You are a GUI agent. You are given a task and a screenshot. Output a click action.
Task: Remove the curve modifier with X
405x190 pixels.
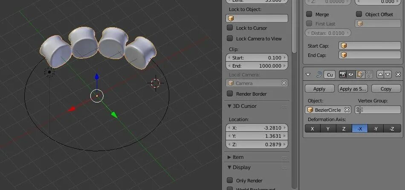pos(398,75)
